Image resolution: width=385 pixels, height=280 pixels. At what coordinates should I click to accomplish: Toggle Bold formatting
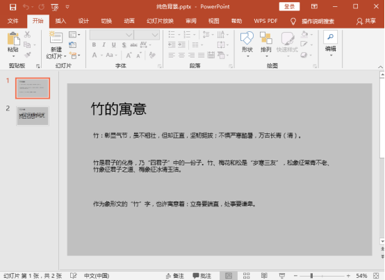click(x=94, y=44)
